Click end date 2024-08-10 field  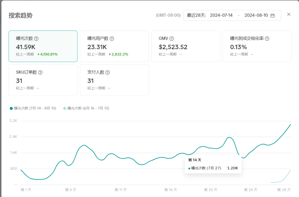(x=256, y=16)
